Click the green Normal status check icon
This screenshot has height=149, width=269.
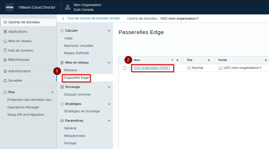[x=189, y=68]
